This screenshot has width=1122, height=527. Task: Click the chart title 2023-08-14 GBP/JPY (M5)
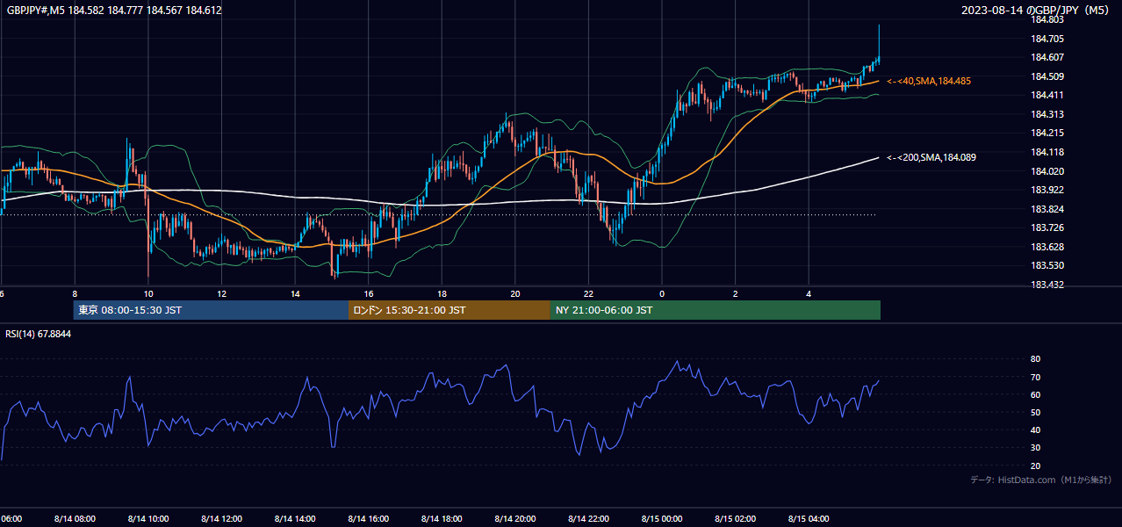point(1037,11)
